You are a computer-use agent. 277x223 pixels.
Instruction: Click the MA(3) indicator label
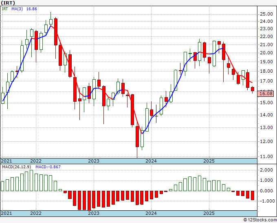pyautogui.click(x=17, y=9)
